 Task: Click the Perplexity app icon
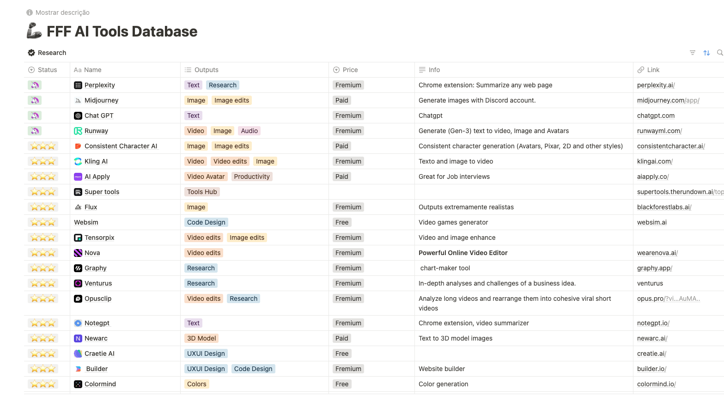coord(78,85)
